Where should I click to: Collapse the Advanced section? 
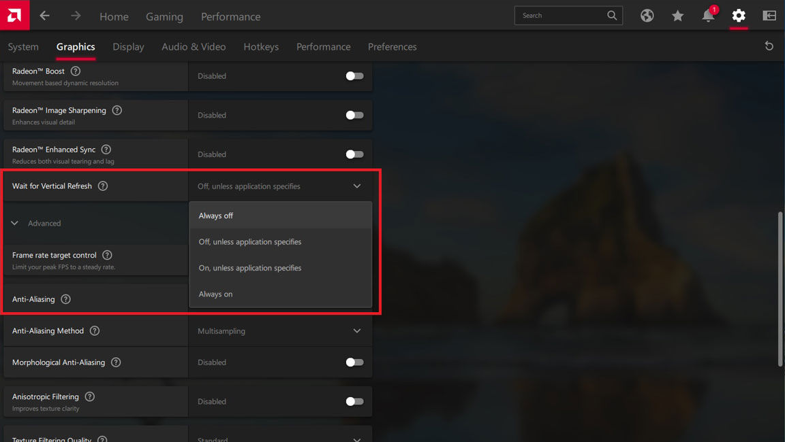click(x=15, y=223)
